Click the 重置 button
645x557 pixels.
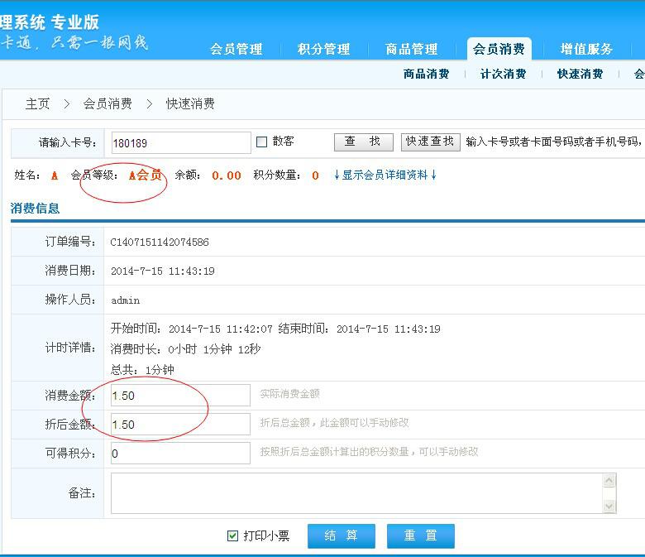click(420, 535)
